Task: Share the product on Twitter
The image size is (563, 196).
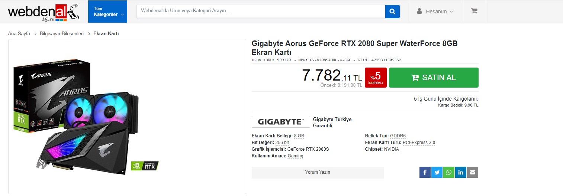Action: 437,172
